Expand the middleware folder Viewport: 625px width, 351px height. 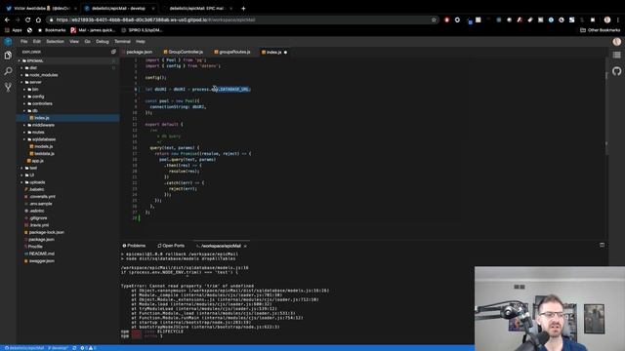(x=43, y=126)
